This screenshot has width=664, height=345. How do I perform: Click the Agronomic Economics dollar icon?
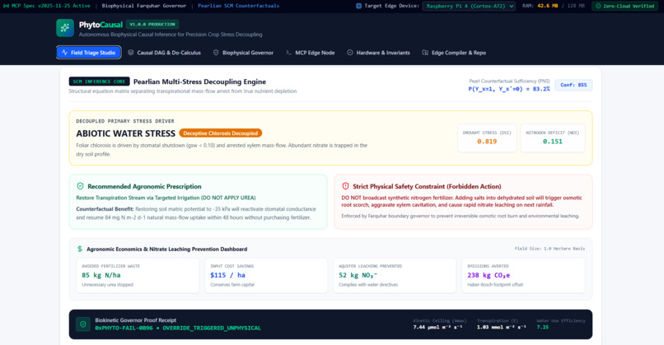[x=80, y=249]
